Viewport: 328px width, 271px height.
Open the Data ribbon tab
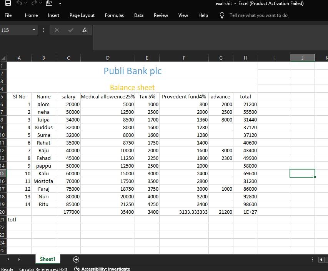(139, 15)
